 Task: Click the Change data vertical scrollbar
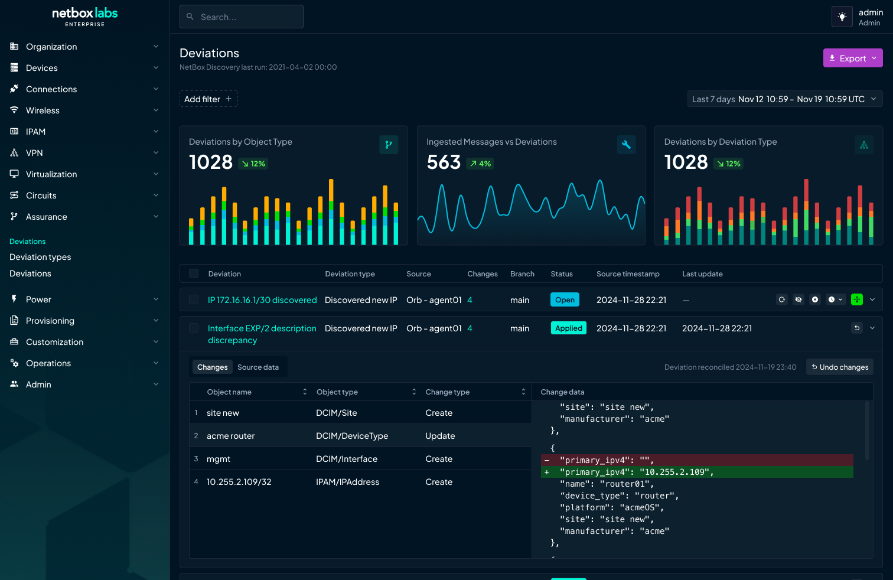pyautogui.click(x=867, y=431)
